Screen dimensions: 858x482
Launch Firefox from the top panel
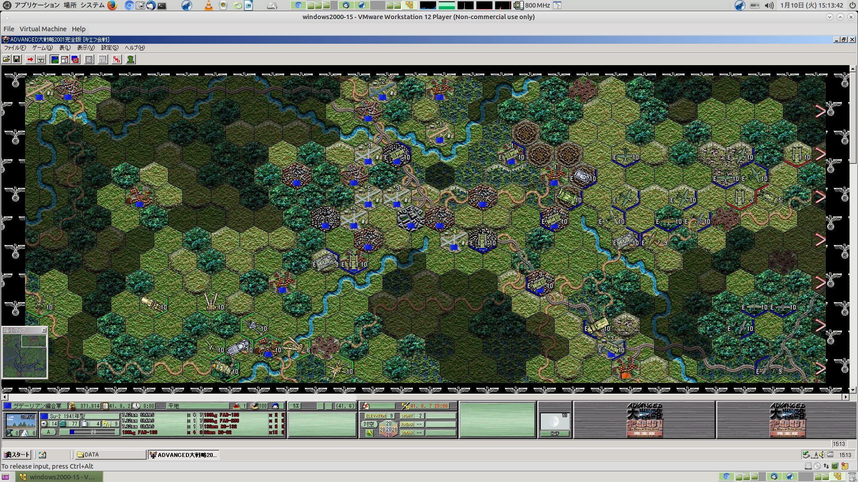(112, 5)
